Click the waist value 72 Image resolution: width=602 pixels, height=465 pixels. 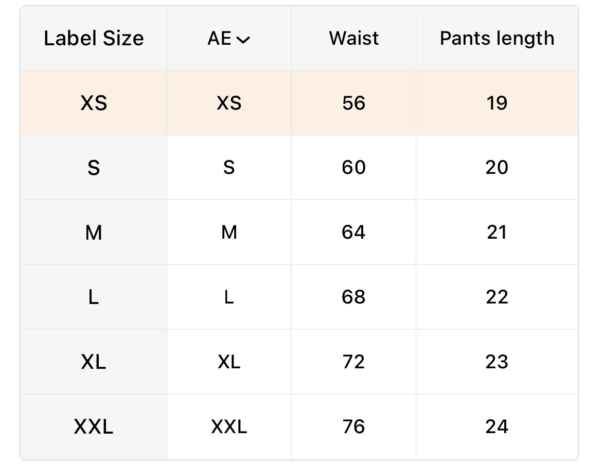(354, 362)
